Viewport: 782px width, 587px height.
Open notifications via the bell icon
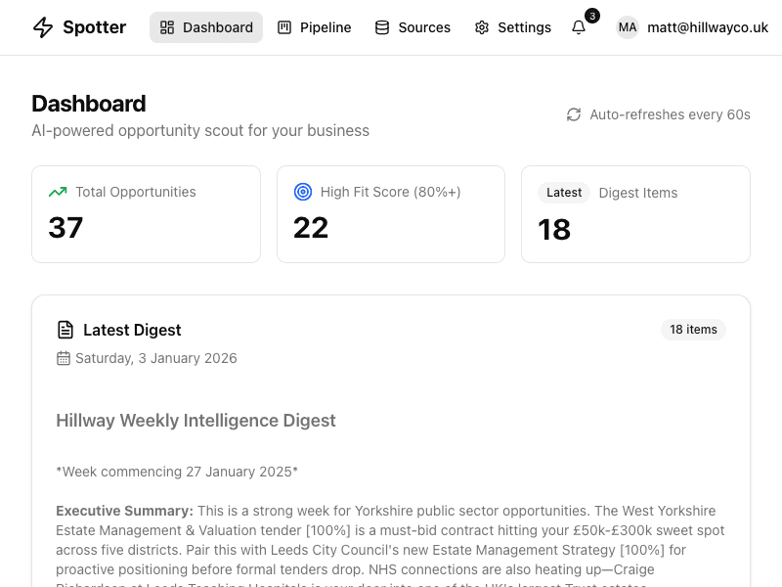pos(579,29)
